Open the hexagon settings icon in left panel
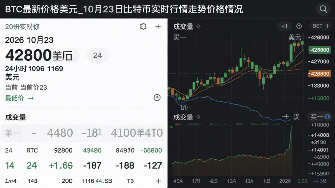This screenshot has height=188, width=335. pos(143,26)
